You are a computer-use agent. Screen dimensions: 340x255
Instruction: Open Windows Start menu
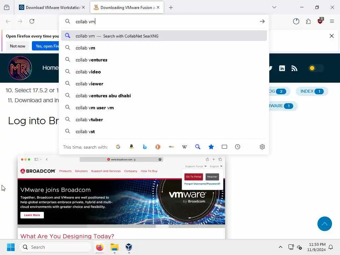tap(11, 247)
